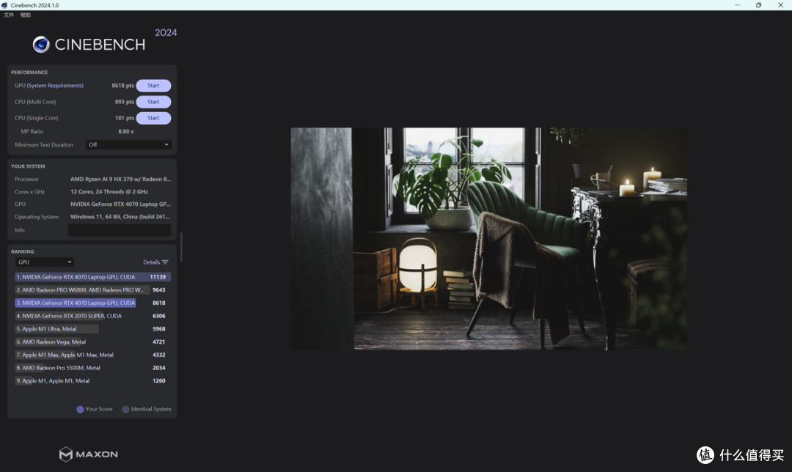Click into the Info text field
792x472 pixels.
pos(120,229)
